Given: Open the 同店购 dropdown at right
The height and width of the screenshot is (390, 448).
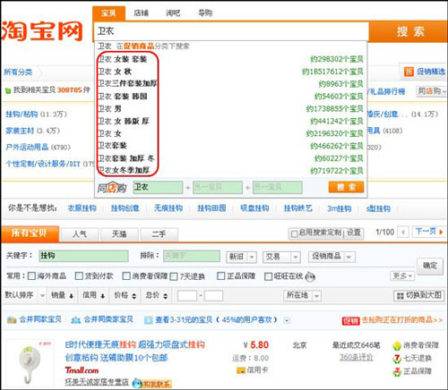Looking at the screenshot, I should 431,91.
